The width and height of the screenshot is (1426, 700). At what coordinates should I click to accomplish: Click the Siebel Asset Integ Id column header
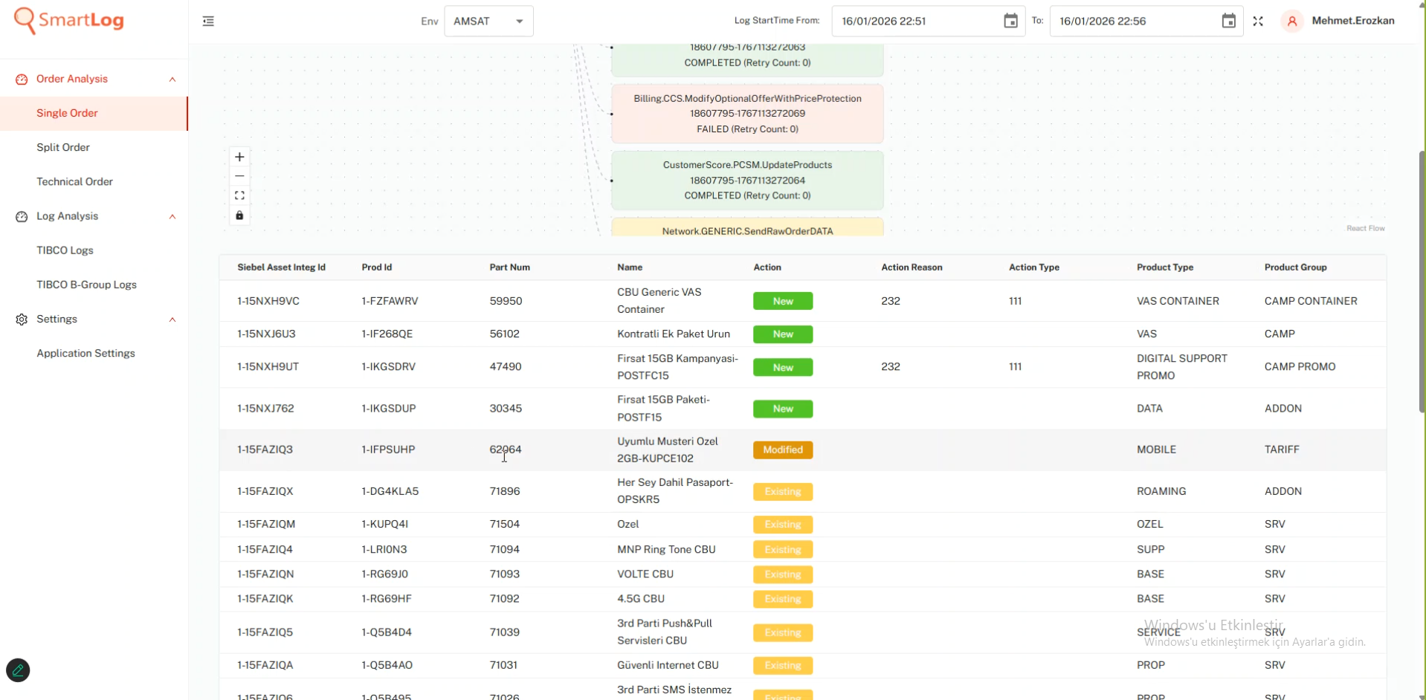point(281,268)
